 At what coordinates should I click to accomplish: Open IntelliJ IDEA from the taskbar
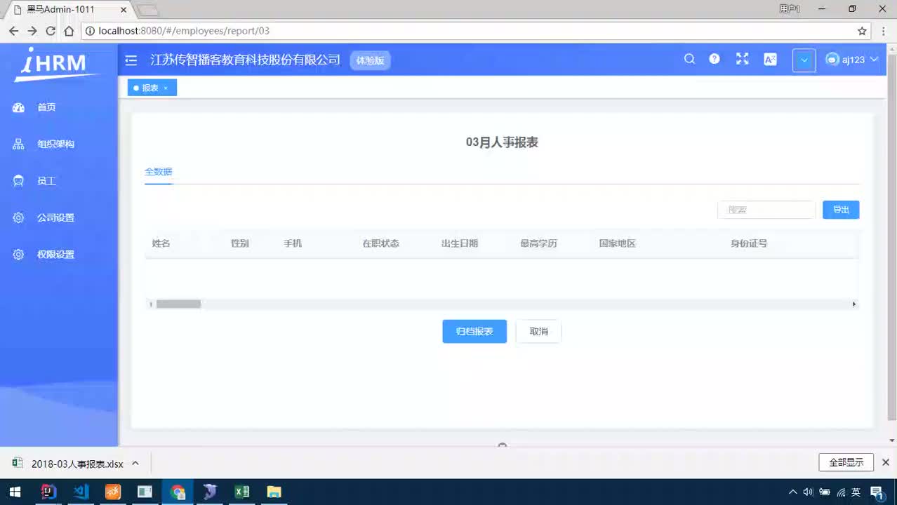coord(48,492)
